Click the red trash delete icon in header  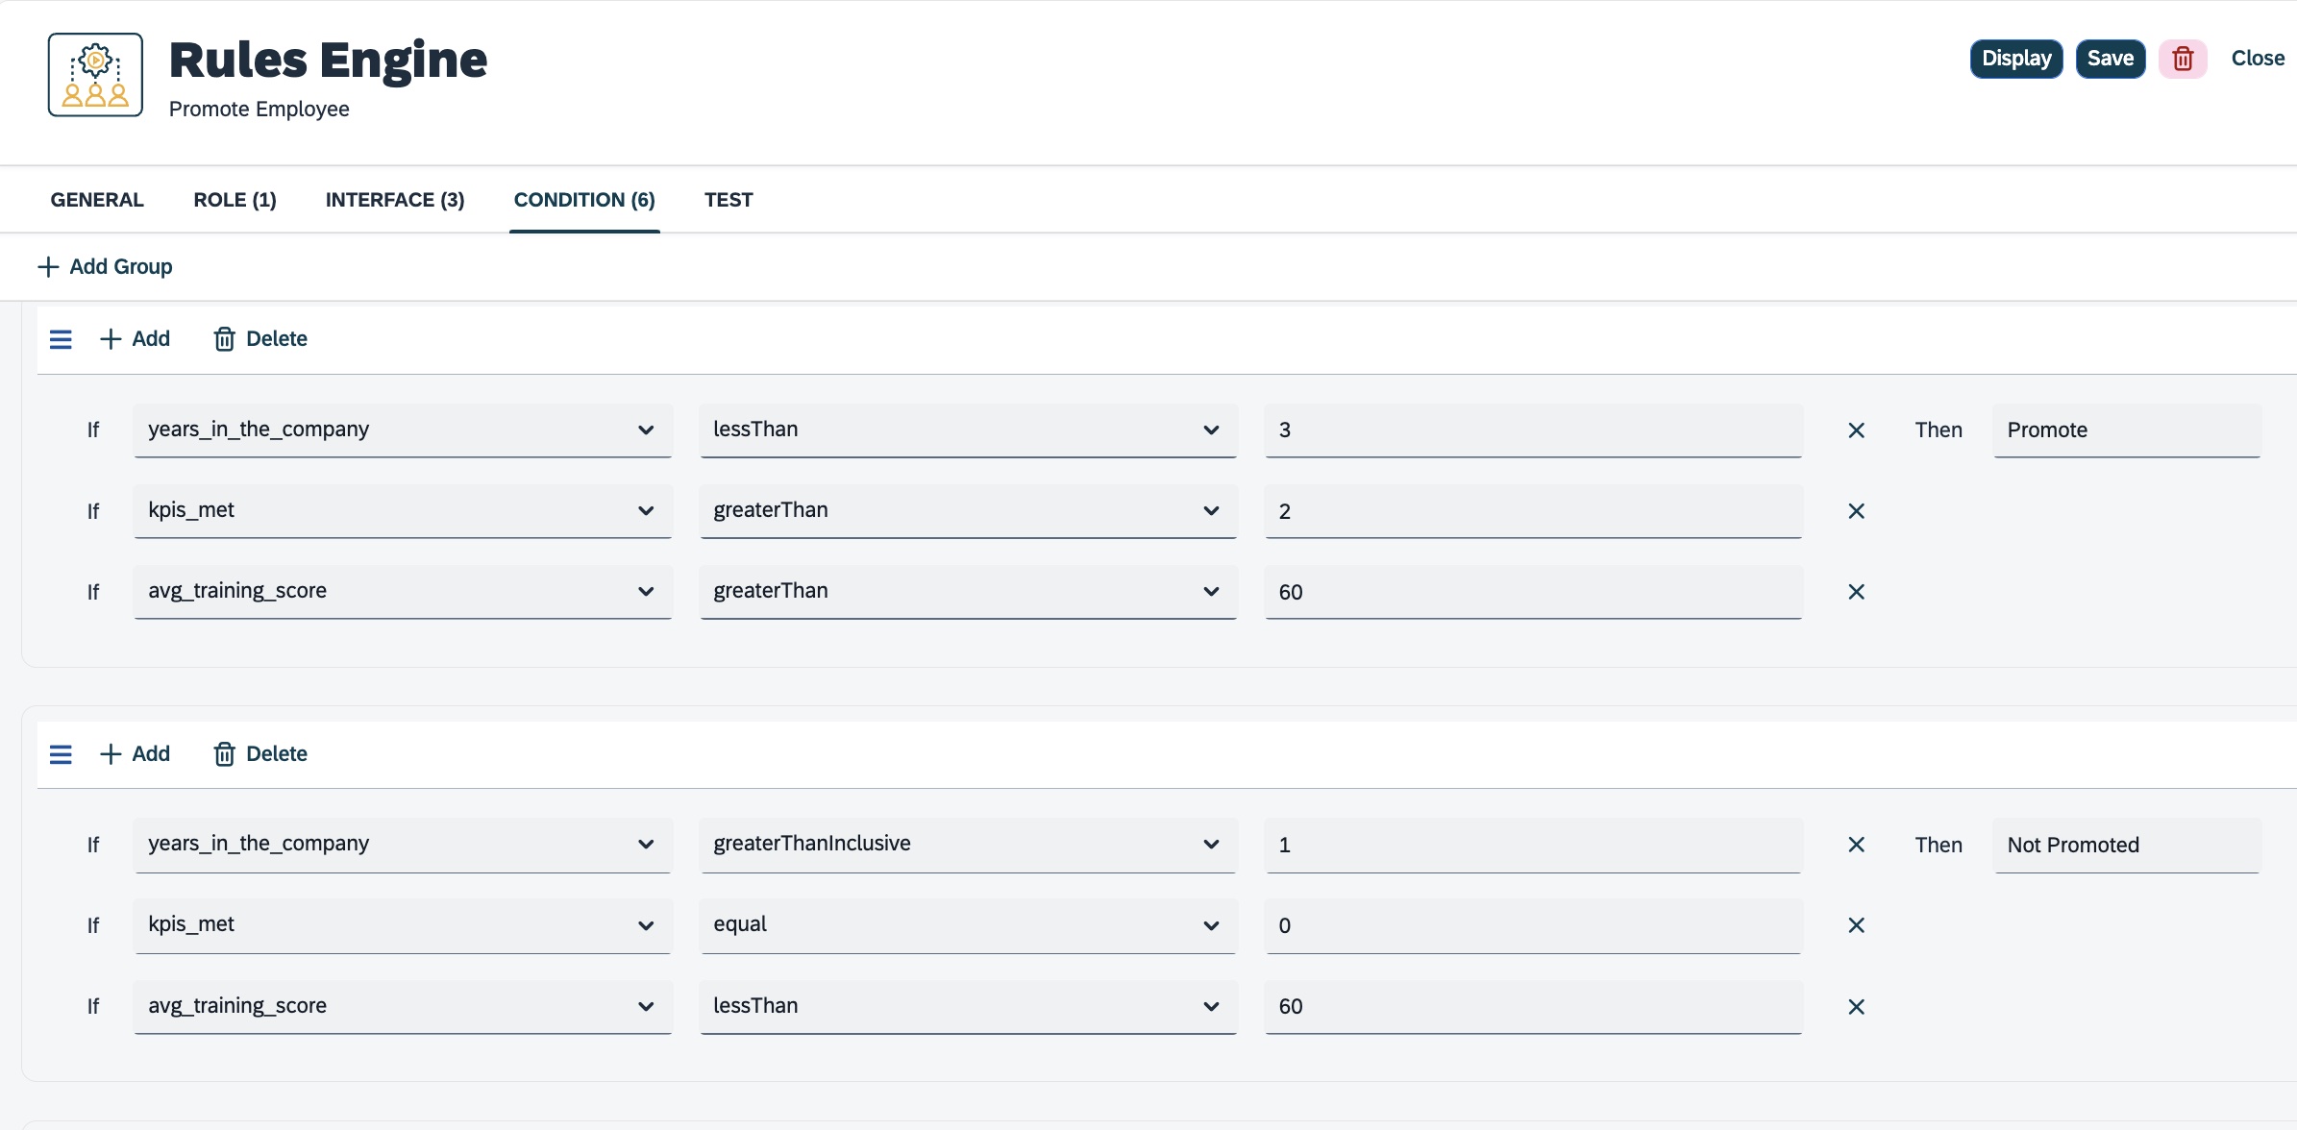click(x=2183, y=59)
